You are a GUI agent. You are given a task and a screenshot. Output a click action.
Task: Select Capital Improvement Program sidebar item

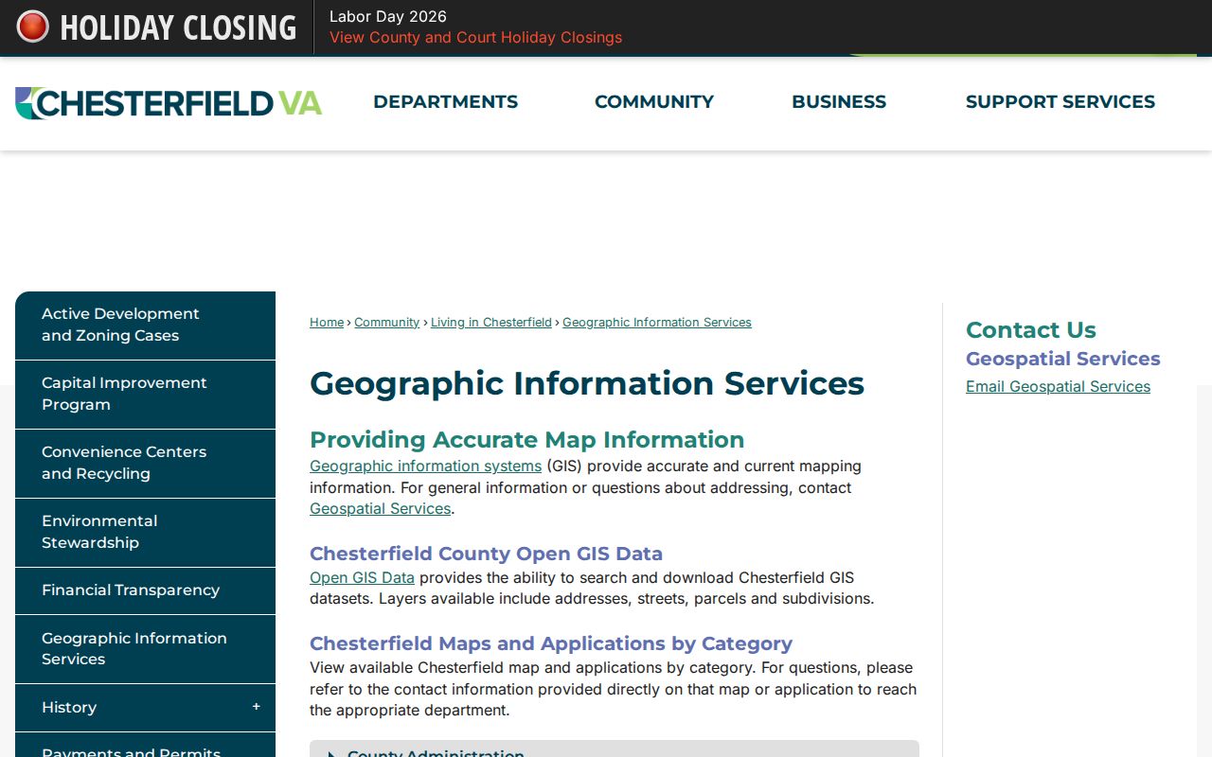coord(145,394)
